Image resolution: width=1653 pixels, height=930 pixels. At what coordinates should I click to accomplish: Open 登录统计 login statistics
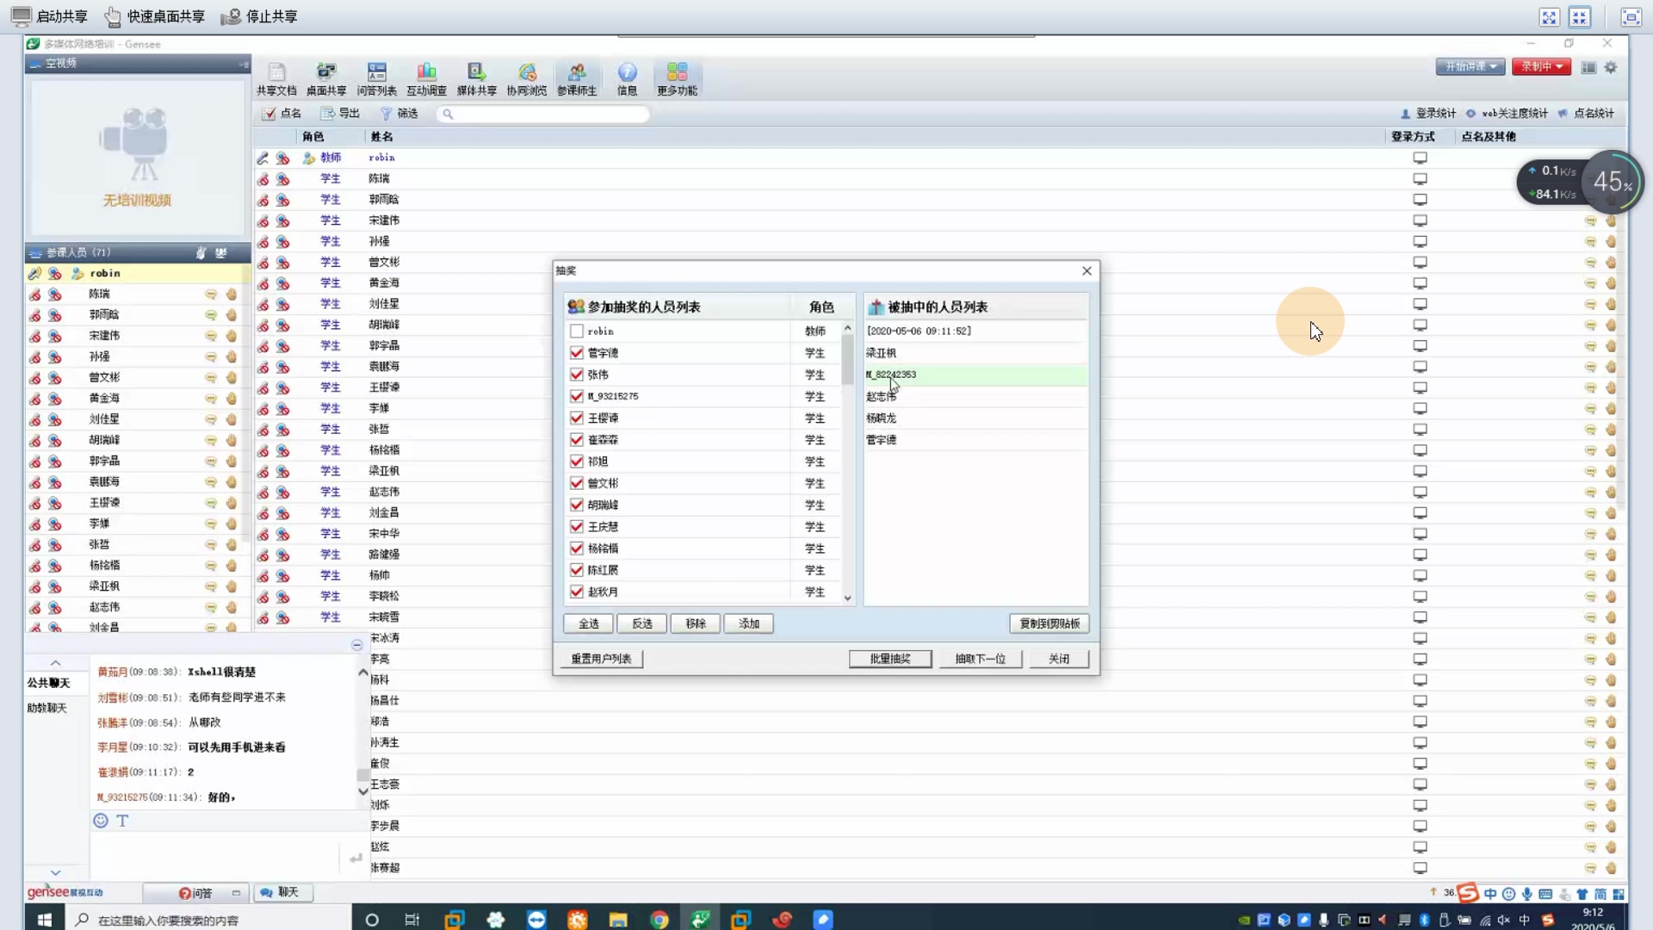point(1428,113)
